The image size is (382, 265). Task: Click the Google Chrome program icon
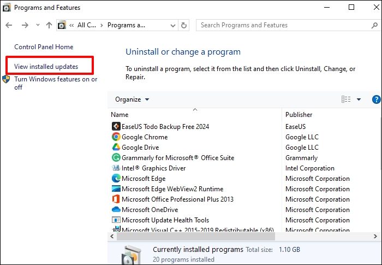point(116,137)
